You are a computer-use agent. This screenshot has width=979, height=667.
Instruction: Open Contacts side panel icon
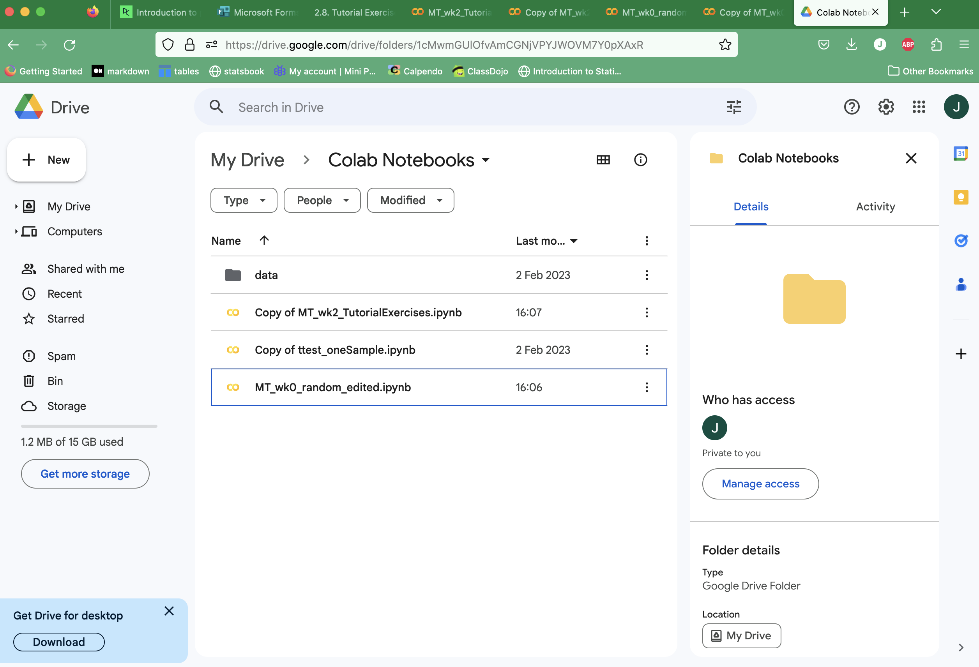[x=960, y=285]
